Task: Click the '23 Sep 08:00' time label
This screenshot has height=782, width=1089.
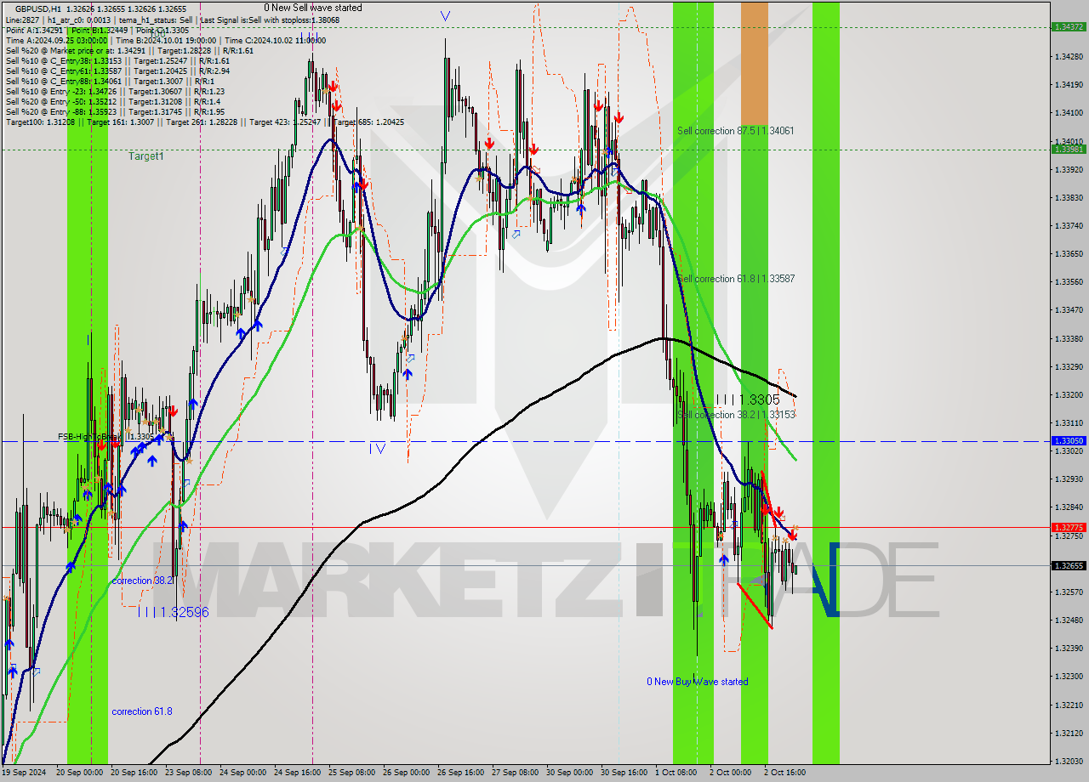Action: tap(191, 773)
